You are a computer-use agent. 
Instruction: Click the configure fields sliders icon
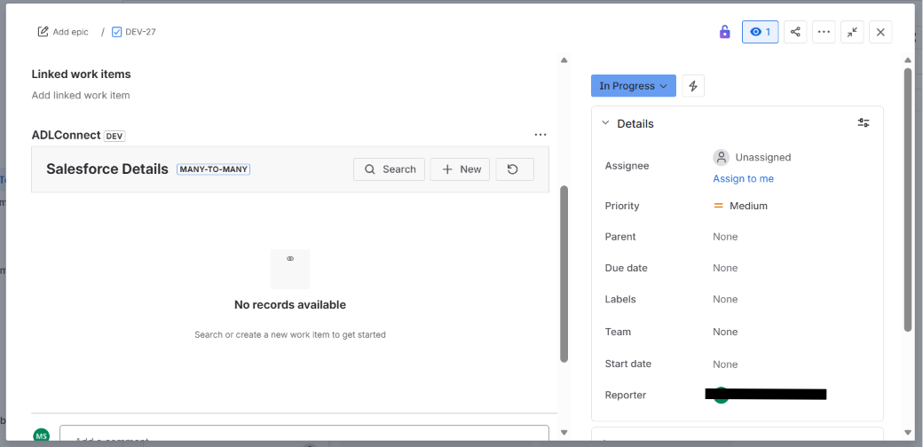[x=864, y=123]
